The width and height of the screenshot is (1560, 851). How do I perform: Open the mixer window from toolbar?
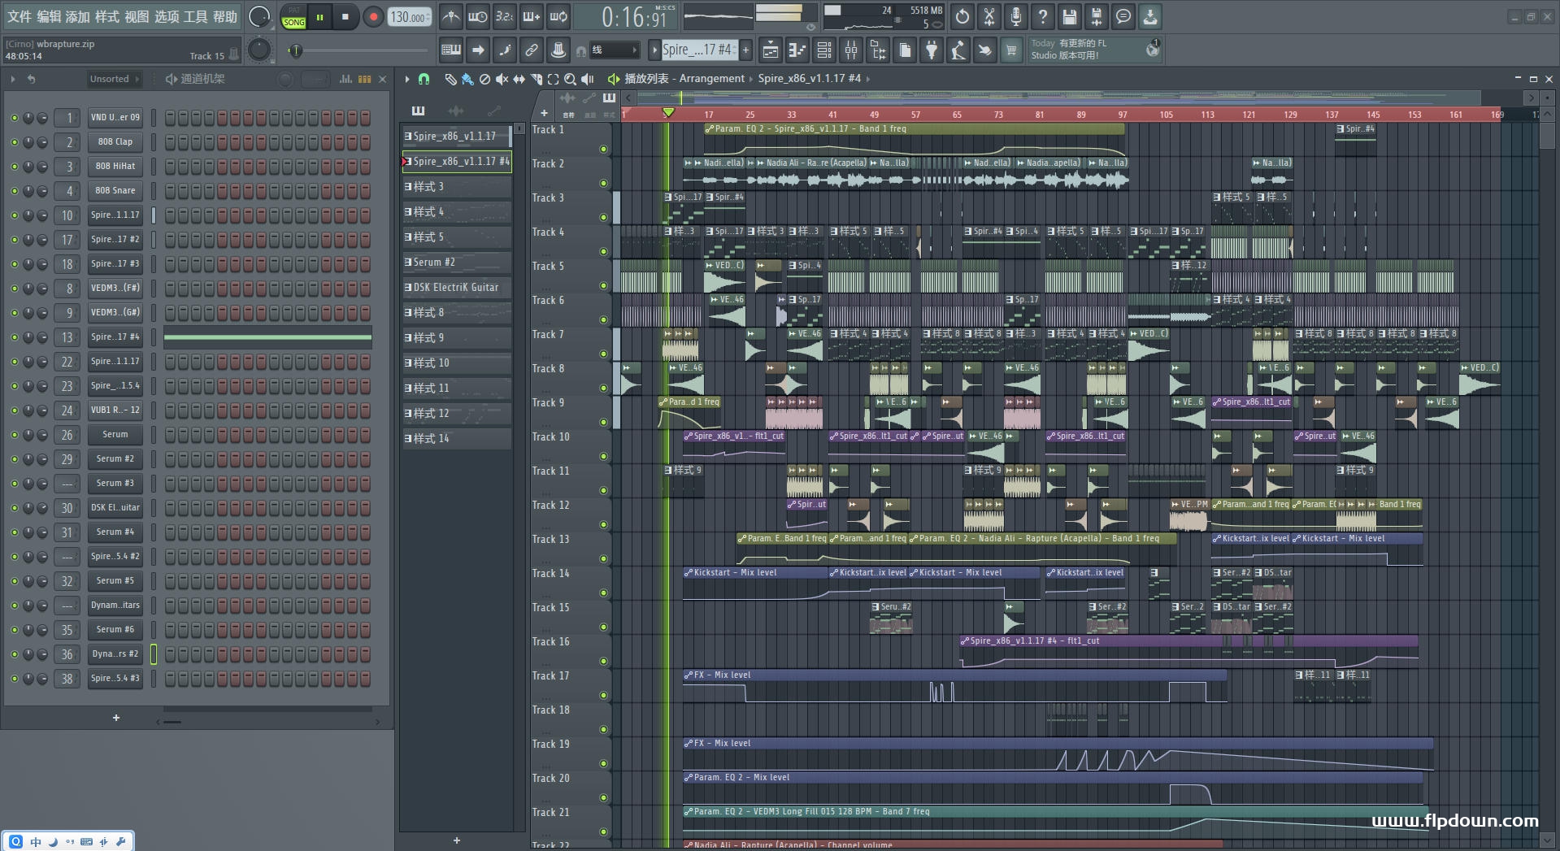(850, 50)
